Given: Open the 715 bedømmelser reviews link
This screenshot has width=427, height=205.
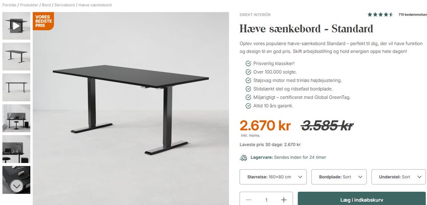Looking at the screenshot, I should tap(413, 15).
